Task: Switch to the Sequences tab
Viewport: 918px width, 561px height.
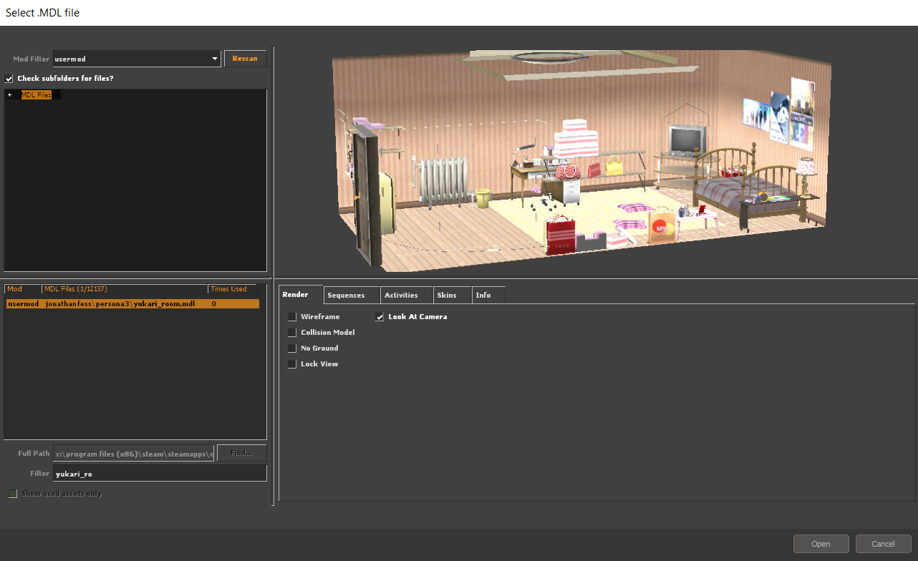Action: tap(352, 295)
